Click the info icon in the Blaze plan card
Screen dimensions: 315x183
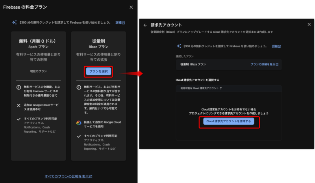point(79,88)
